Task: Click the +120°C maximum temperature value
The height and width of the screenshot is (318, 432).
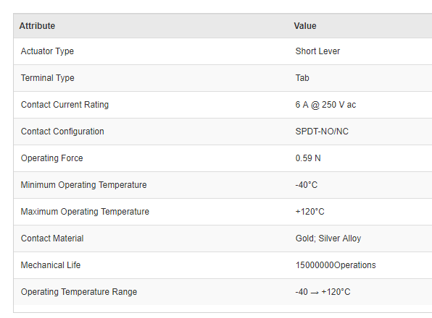Action: pos(310,212)
